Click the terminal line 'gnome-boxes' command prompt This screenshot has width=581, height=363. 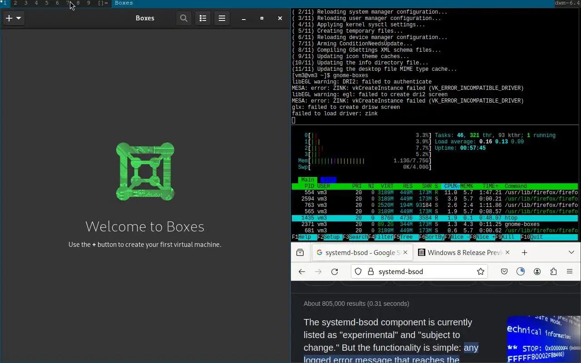[x=330, y=75]
